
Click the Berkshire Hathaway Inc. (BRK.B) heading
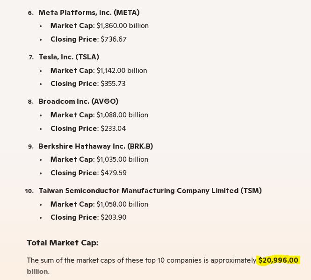click(95, 146)
